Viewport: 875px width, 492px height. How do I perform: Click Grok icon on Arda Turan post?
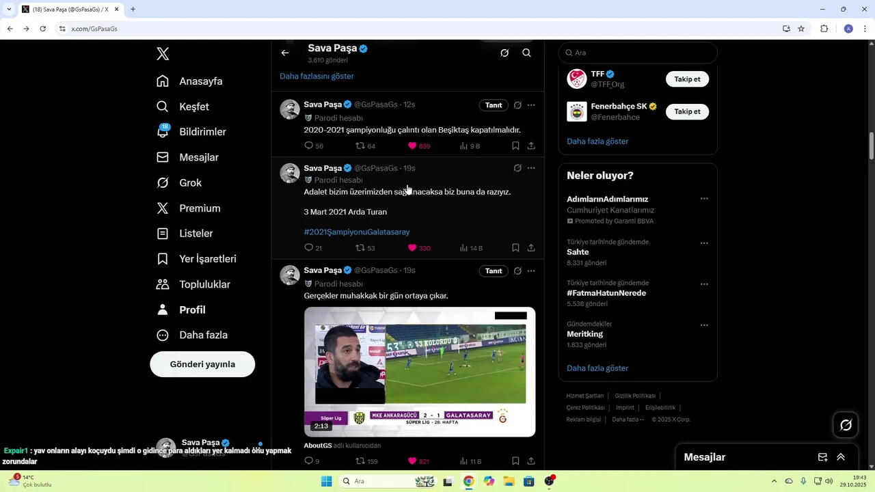[517, 168]
